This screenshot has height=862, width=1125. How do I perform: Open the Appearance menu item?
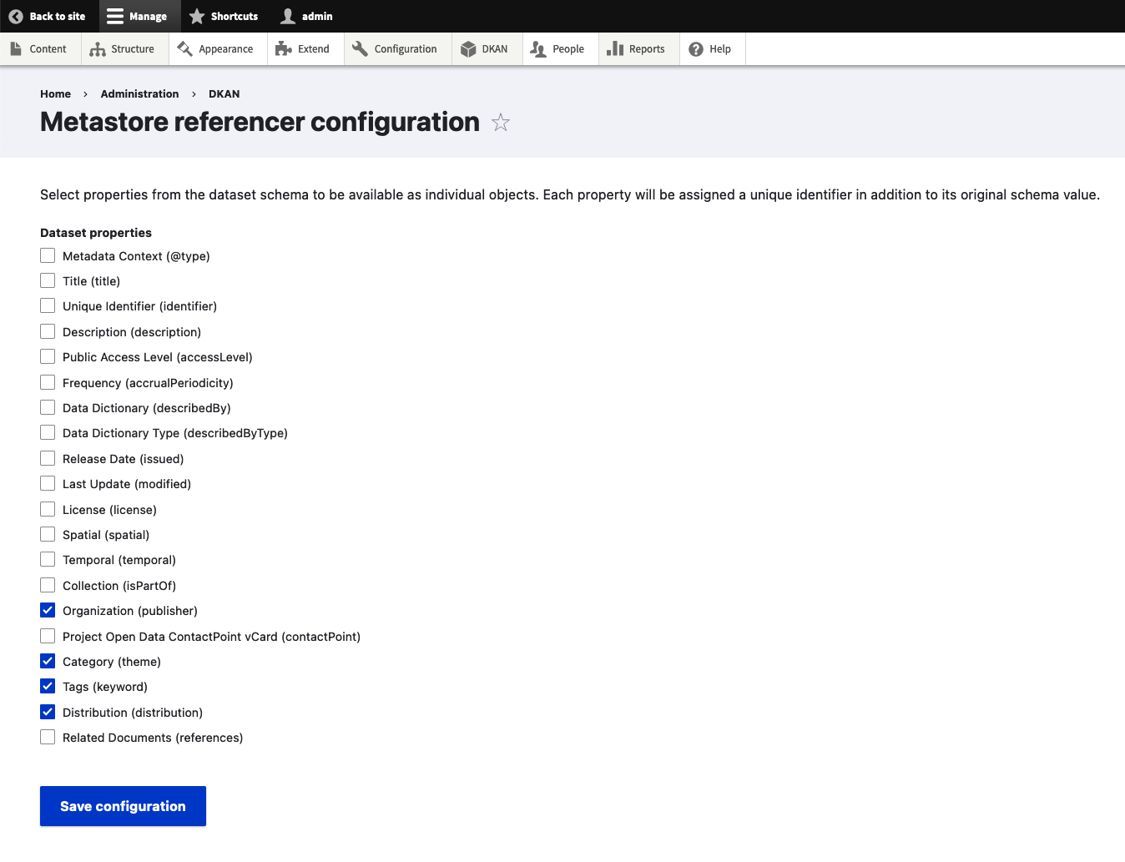[x=218, y=49]
